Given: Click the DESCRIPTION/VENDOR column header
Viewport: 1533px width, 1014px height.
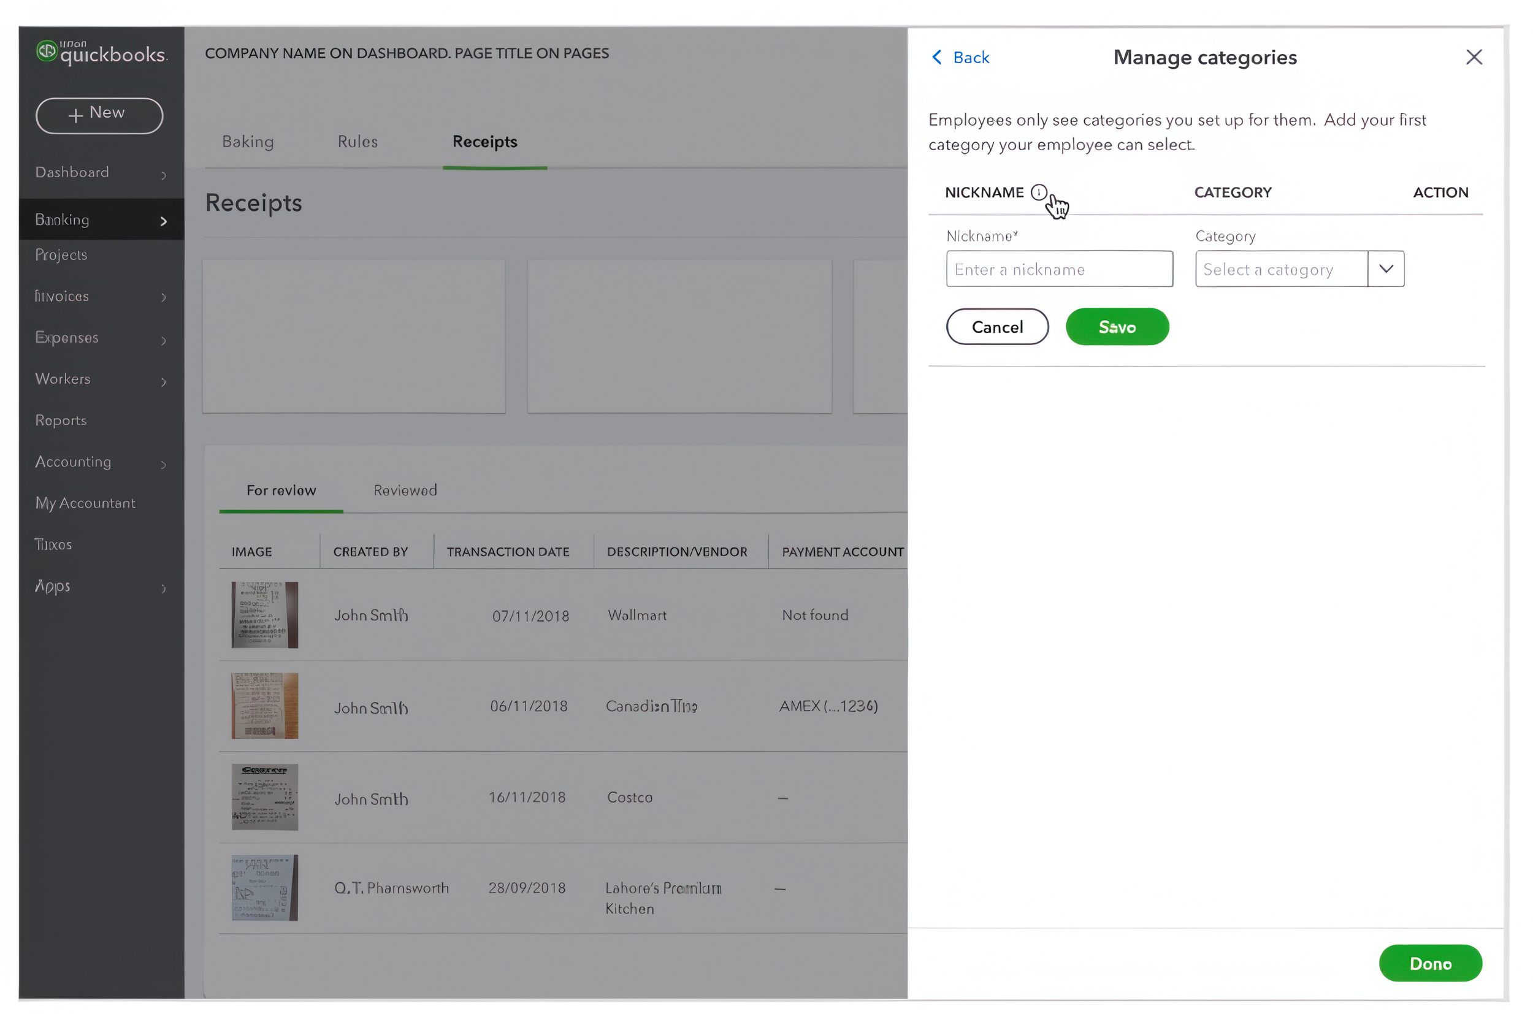Looking at the screenshot, I should click(x=676, y=552).
